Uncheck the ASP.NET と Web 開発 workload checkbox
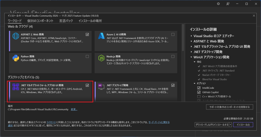The image size is (261, 137). click(87, 34)
